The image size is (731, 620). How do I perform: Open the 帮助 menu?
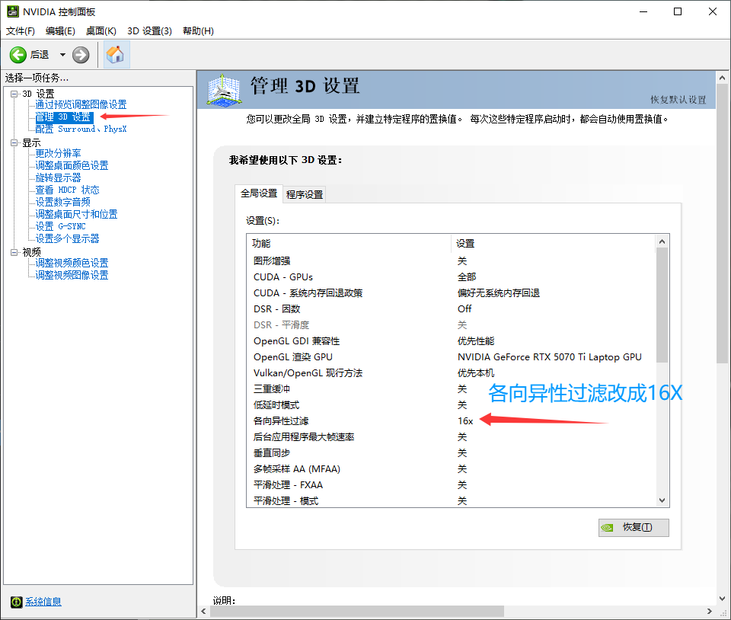pos(196,30)
